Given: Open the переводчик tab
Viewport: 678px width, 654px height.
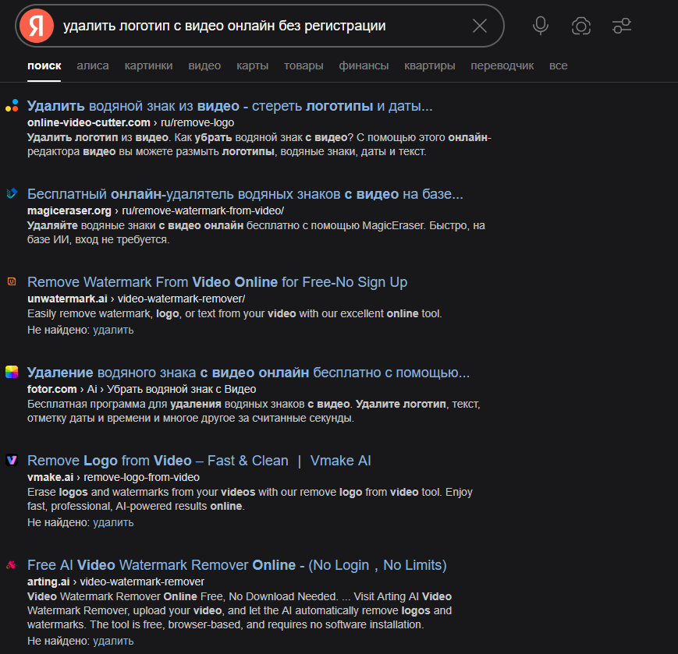Looking at the screenshot, I should (x=502, y=65).
